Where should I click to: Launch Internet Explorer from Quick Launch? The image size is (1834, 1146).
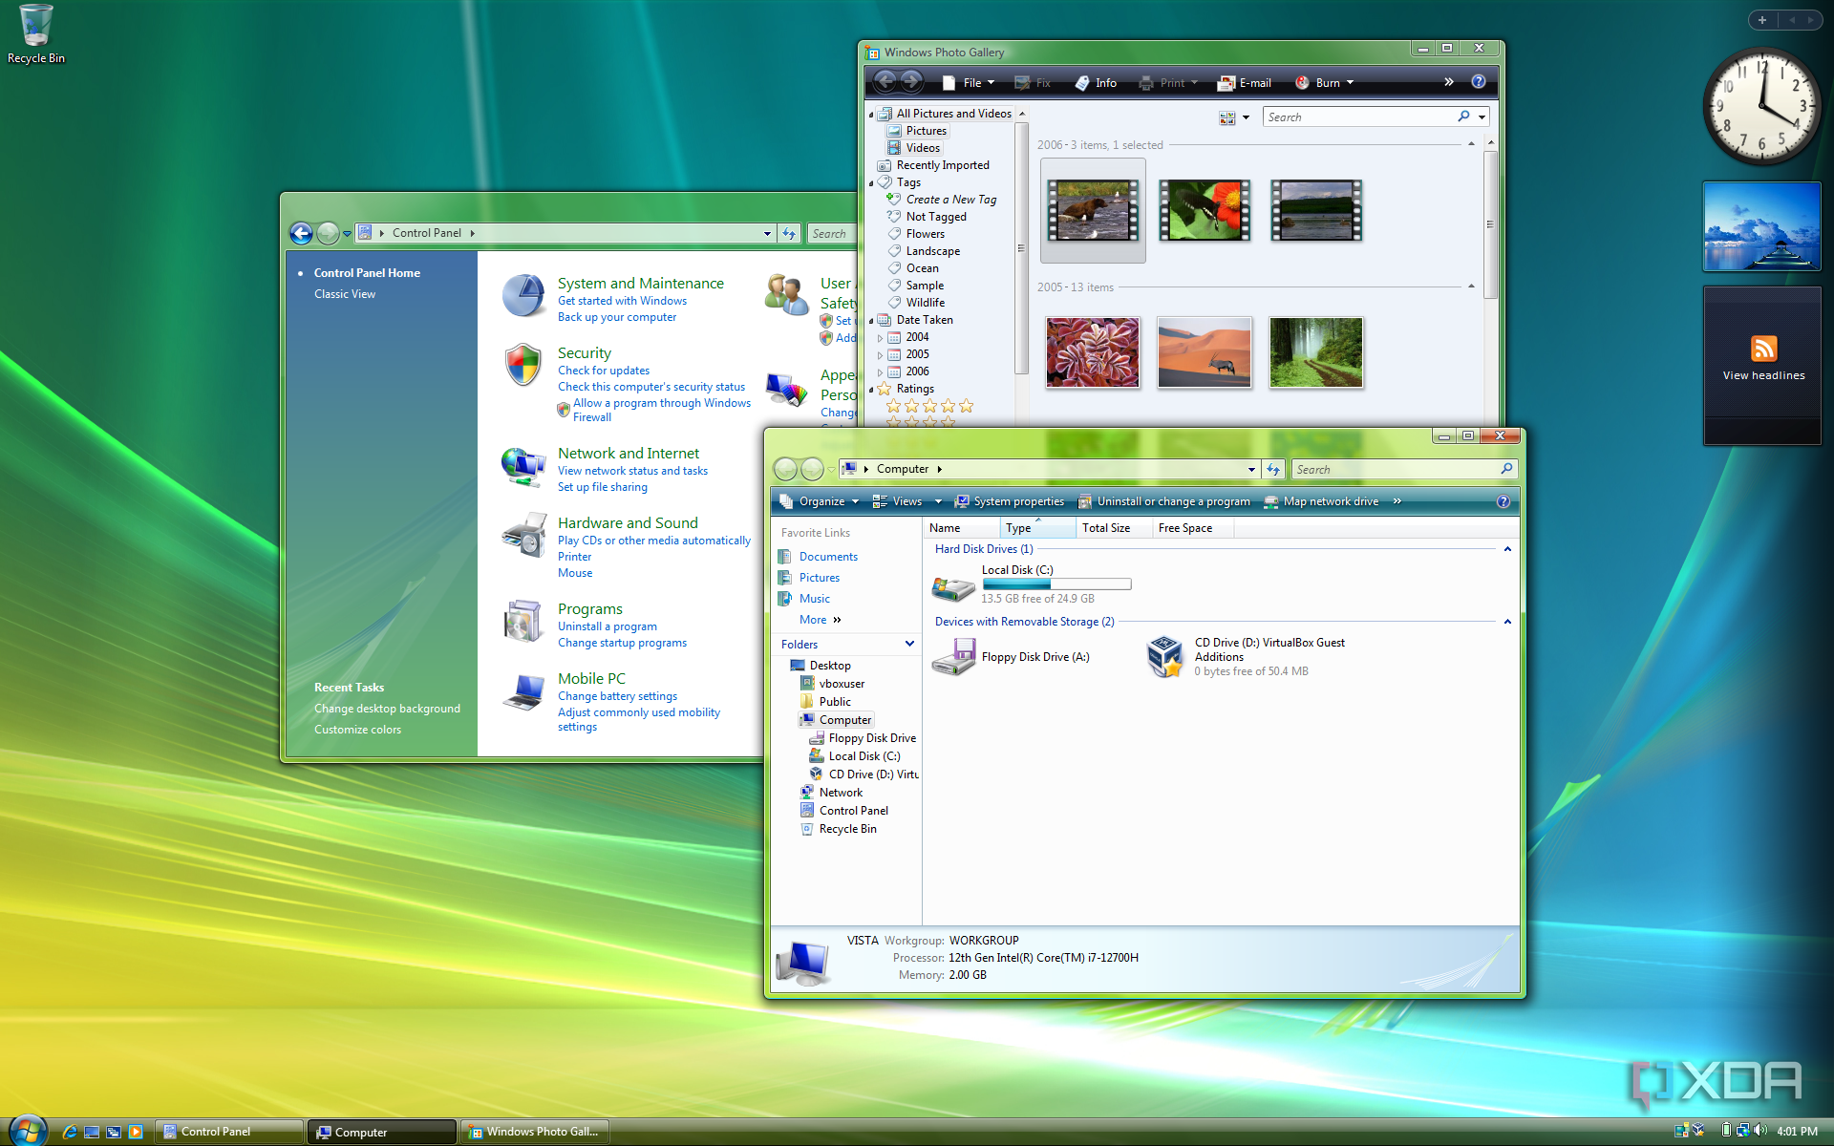coord(70,1132)
